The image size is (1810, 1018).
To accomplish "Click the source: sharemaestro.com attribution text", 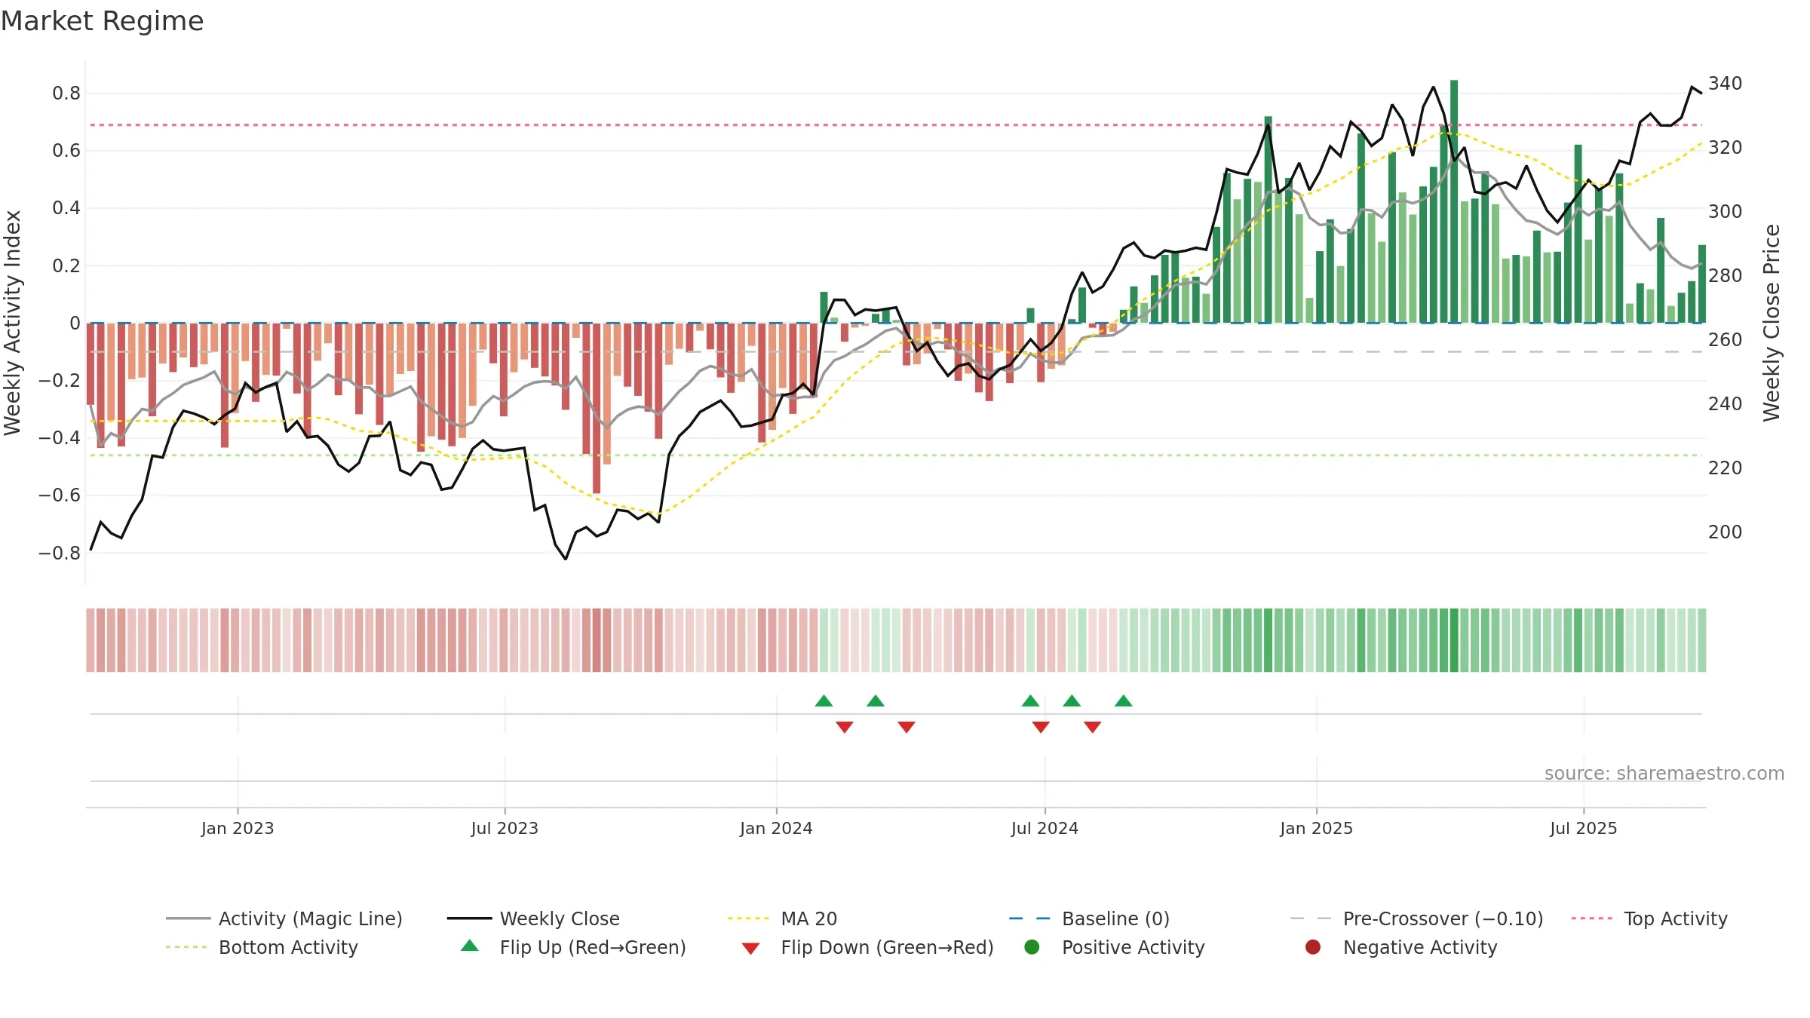I will click(x=1664, y=774).
